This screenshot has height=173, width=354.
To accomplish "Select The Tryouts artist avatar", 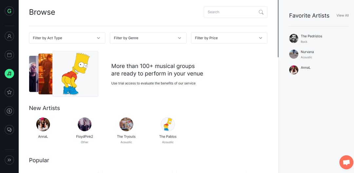I will point(126,125).
